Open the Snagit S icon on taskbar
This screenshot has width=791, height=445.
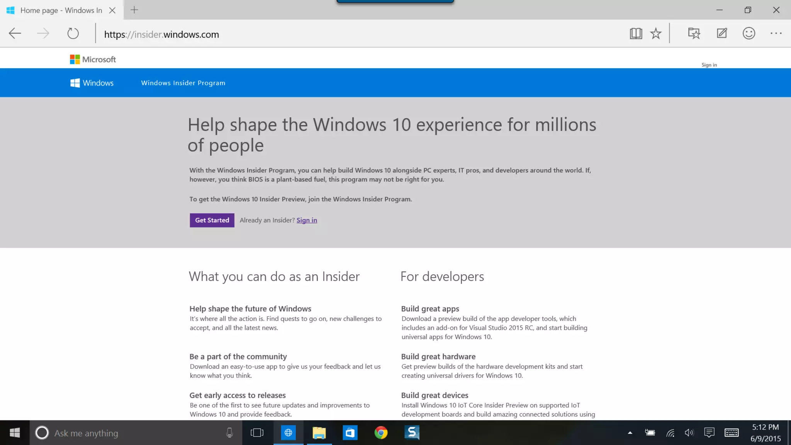coord(412,433)
